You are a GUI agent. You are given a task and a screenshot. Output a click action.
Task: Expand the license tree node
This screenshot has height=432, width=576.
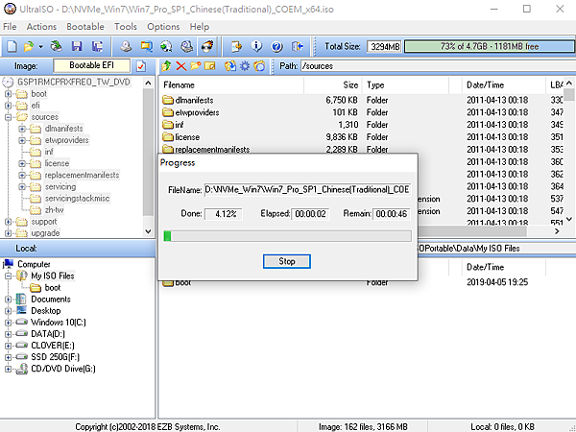tap(22, 164)
